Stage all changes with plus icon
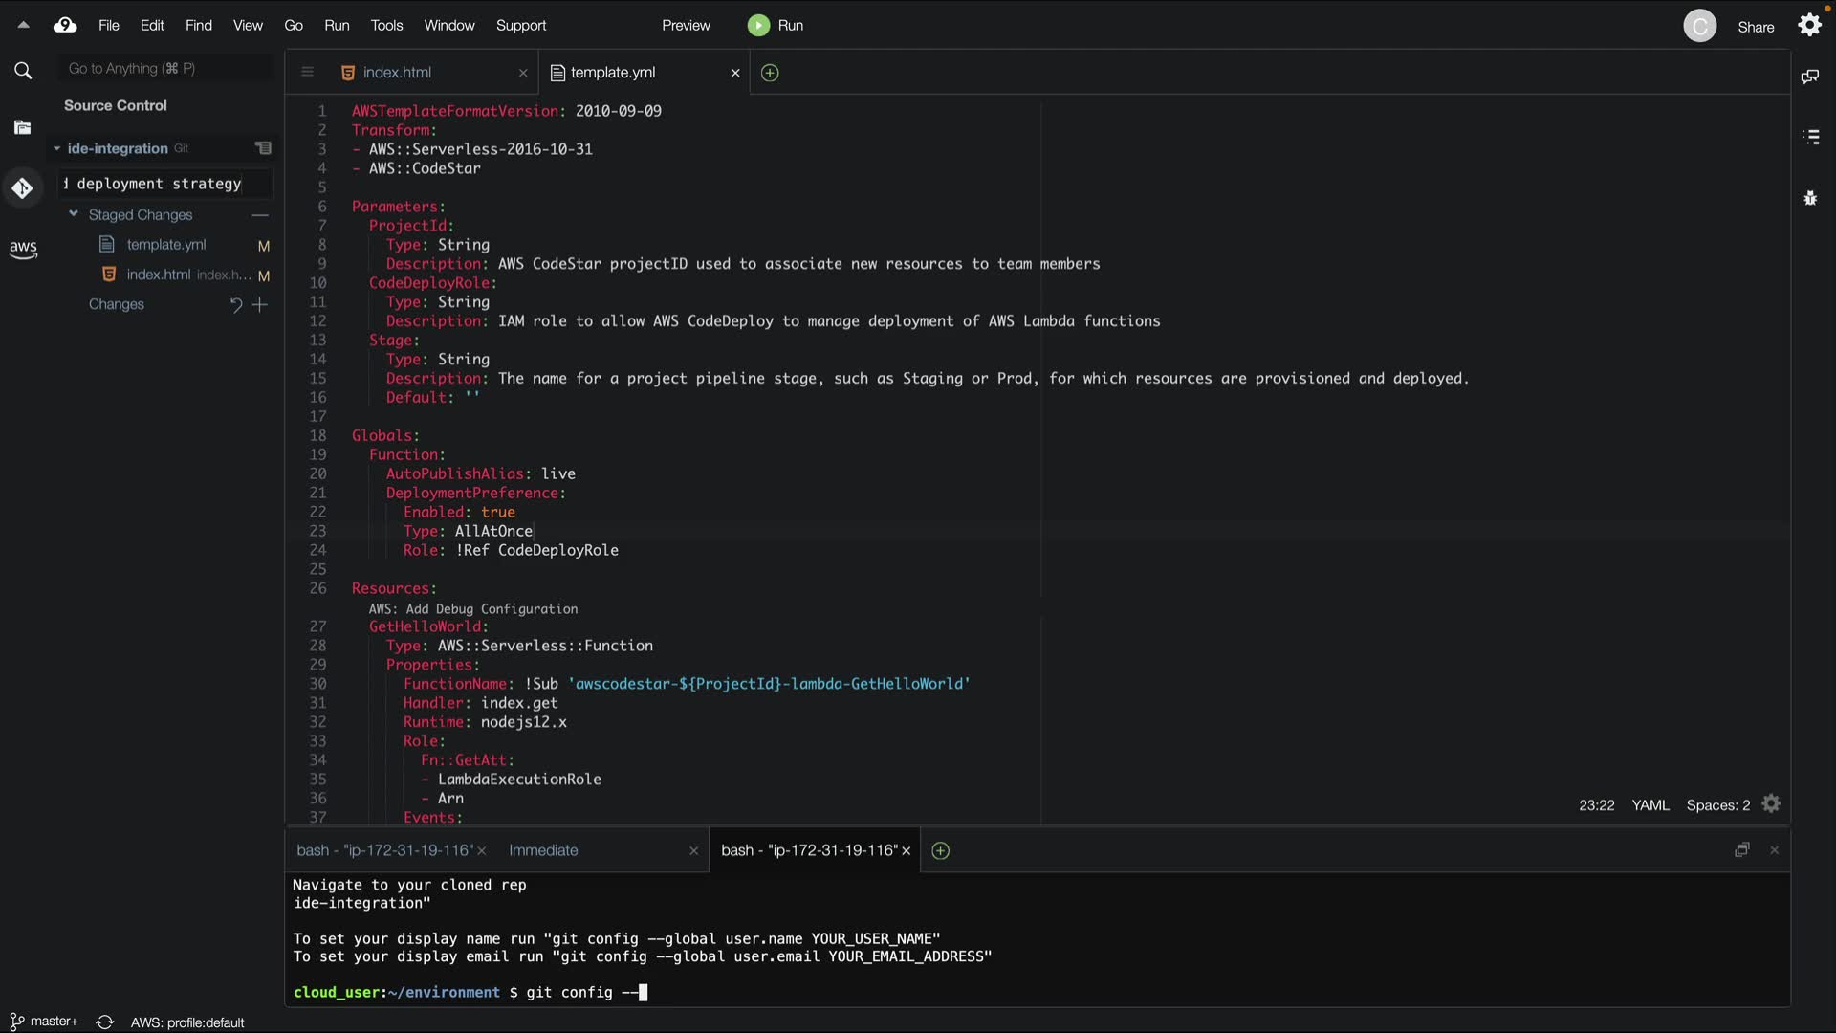 coord(260,304)
